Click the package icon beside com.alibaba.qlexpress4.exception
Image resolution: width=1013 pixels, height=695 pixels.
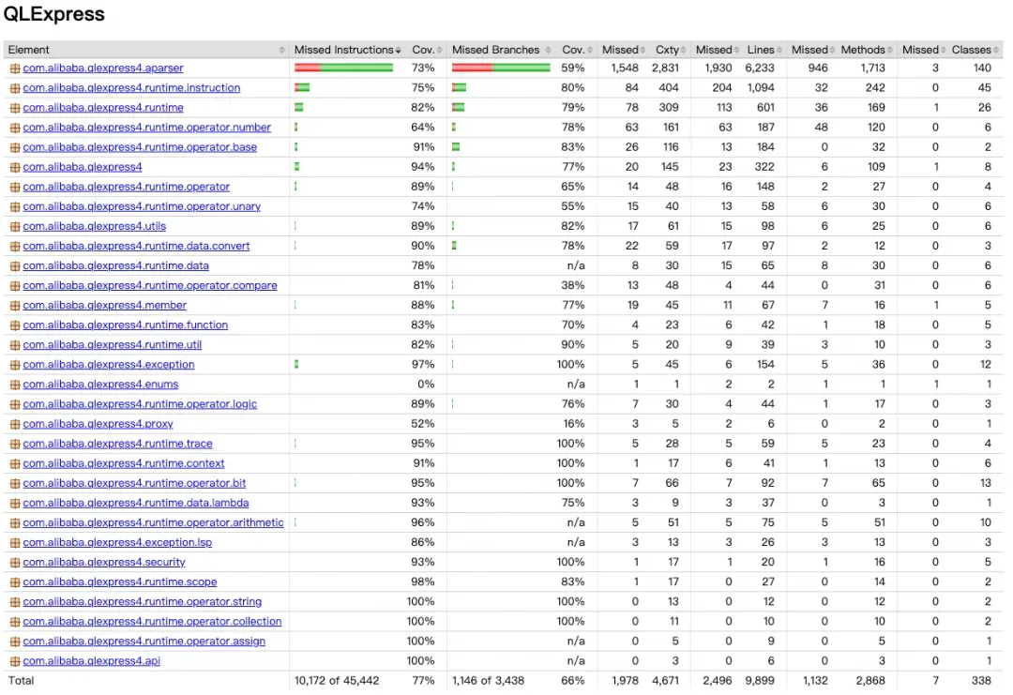coord(14,365)
